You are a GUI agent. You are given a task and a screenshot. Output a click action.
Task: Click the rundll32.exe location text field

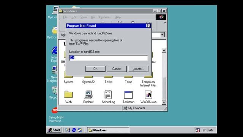[109, 57]
